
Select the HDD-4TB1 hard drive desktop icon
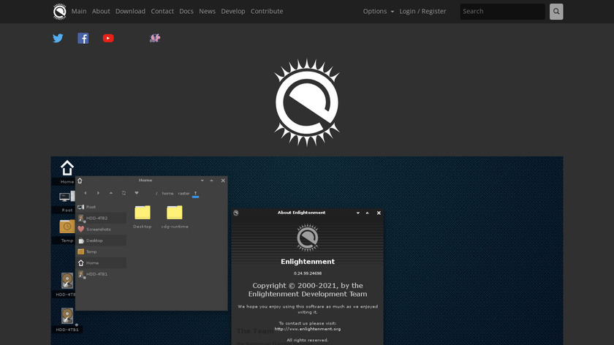[x=67, y=316]
